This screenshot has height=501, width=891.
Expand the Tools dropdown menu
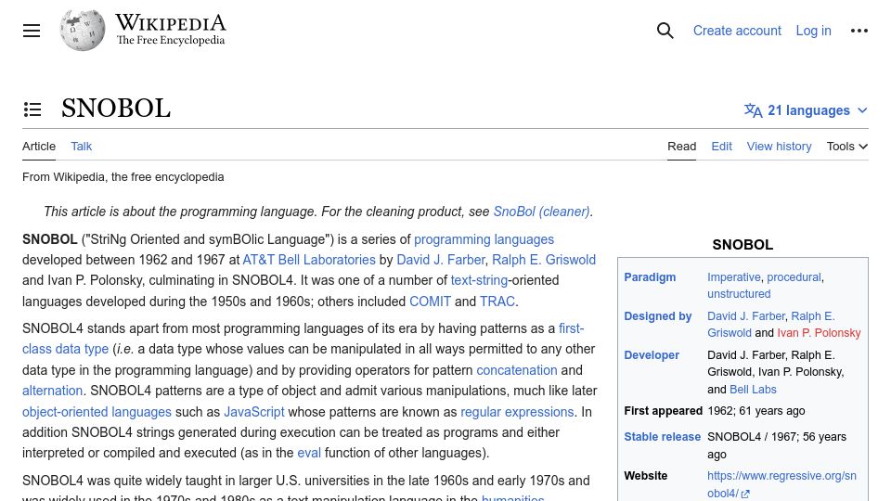click(x=846, y=147)
